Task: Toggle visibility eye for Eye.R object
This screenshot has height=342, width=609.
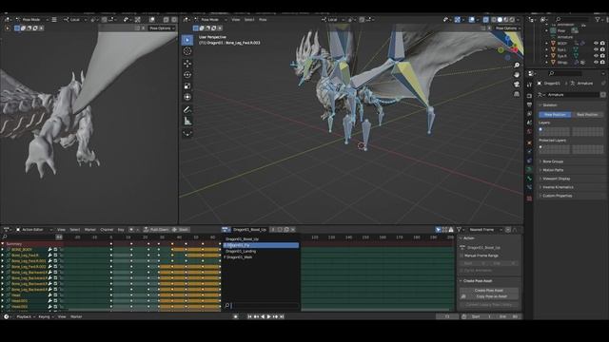Action: pos(596,56)
